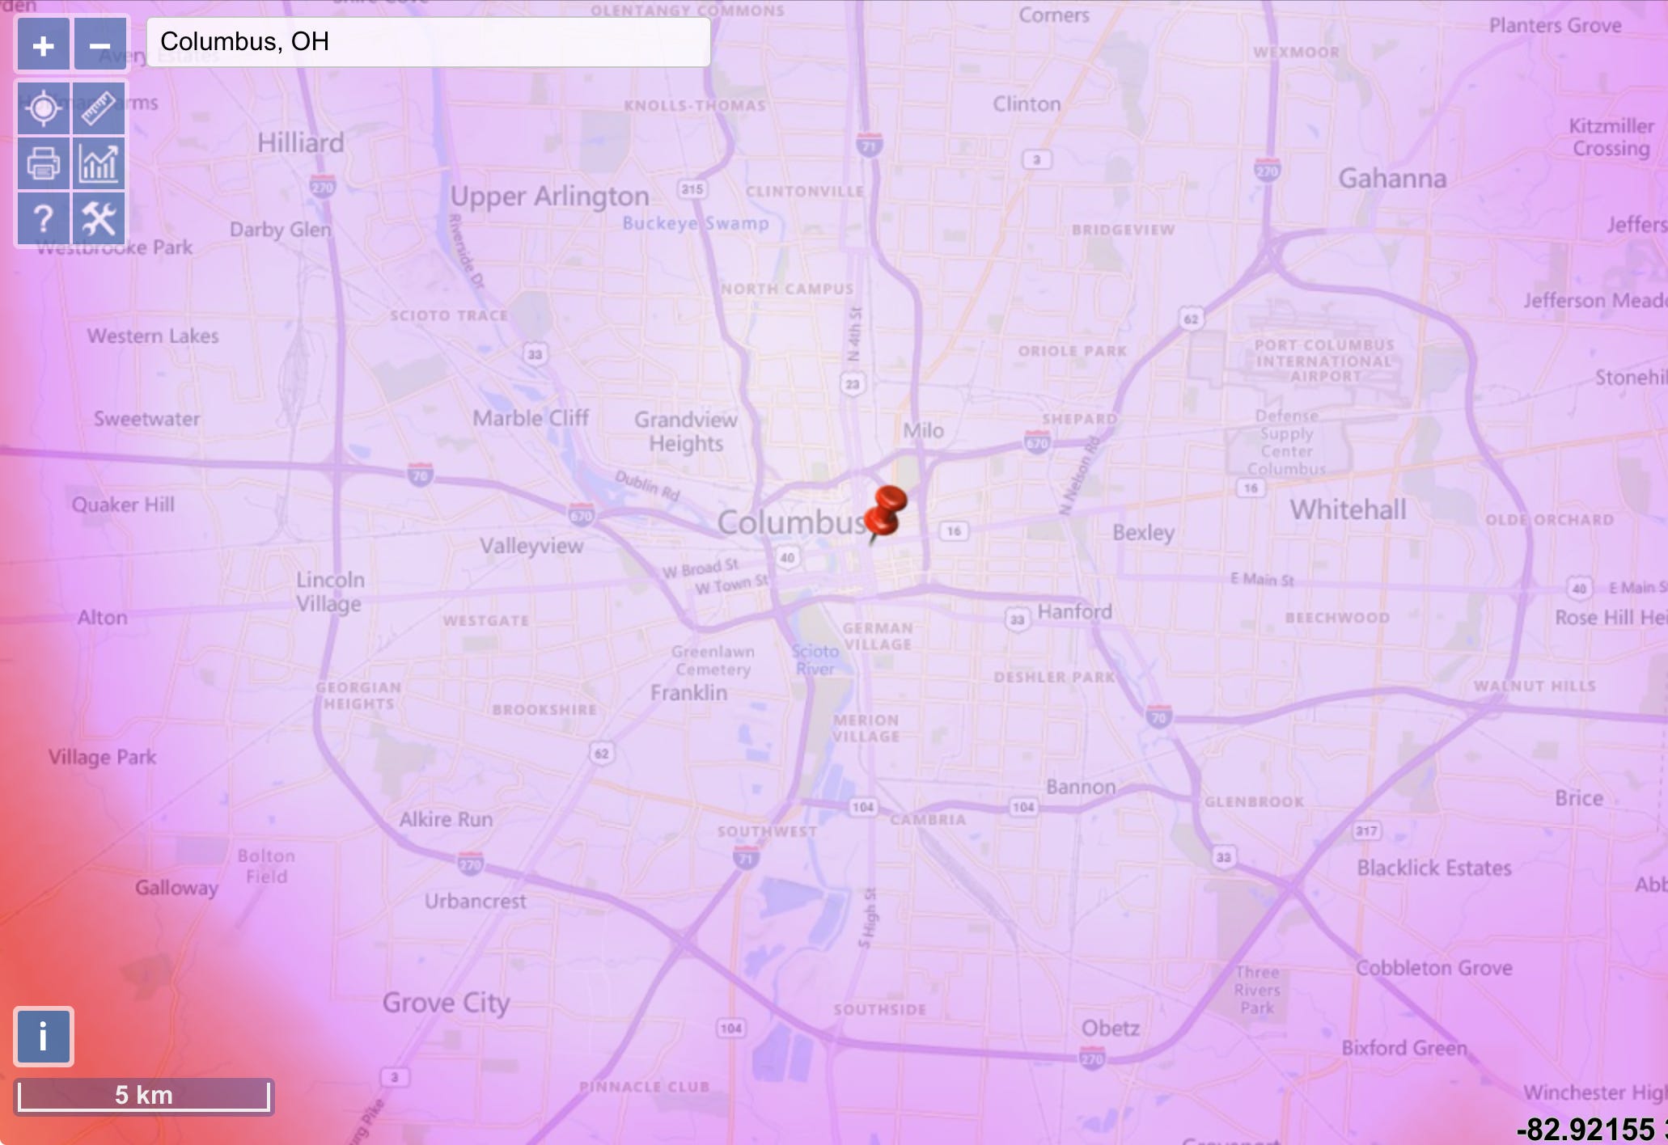This screenshot has height=1145, width=1668.
Task: Click the Village Park label
Action: (102, 758)
